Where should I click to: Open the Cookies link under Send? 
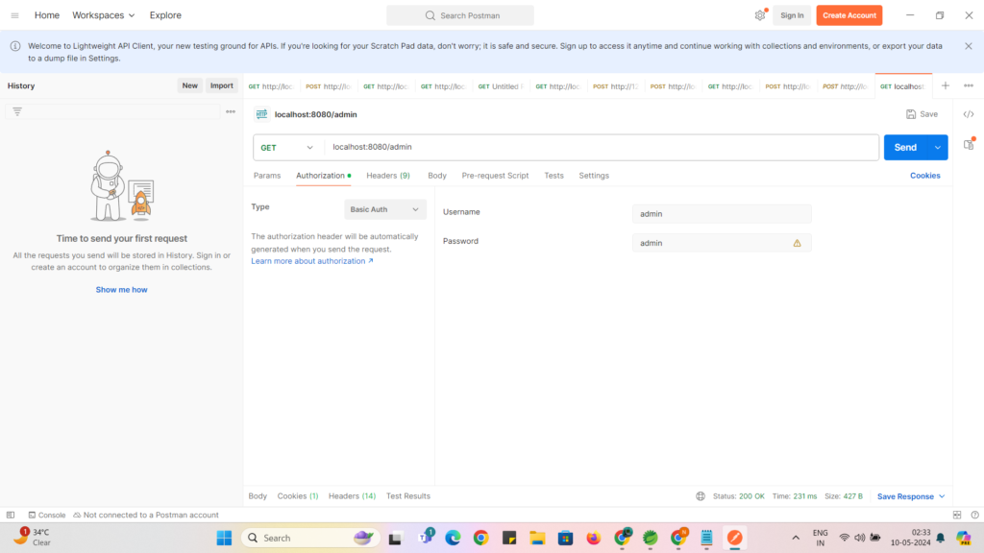(x=925, y=176)
